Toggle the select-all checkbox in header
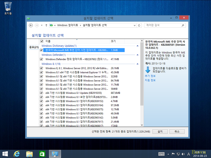211x158 pixels. click(x=42, y=41)
